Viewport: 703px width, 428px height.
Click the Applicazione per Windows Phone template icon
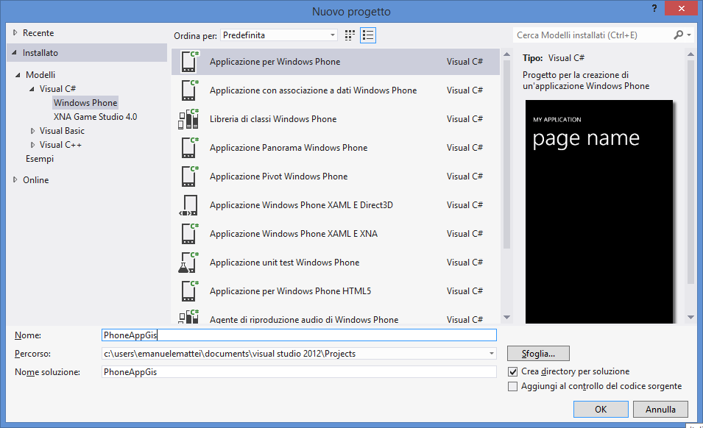click(x=188, y=61)
